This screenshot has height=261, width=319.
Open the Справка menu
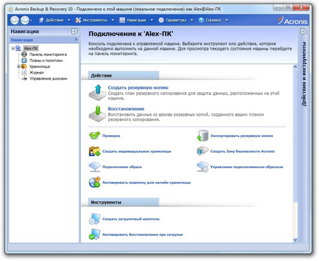pyautogui.click(x=214, y=20)
